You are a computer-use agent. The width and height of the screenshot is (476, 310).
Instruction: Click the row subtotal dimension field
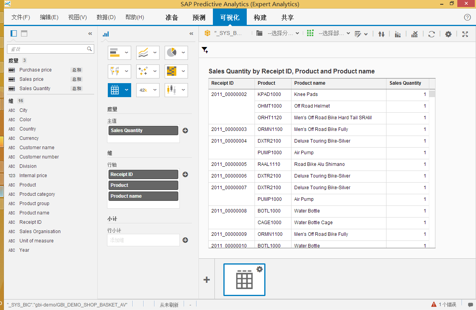[143, 240]
